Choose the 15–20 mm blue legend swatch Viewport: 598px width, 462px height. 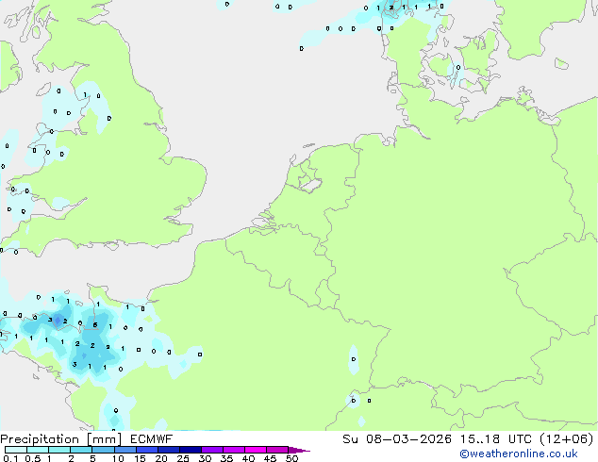pyautogui.click(x=146, y=450)
